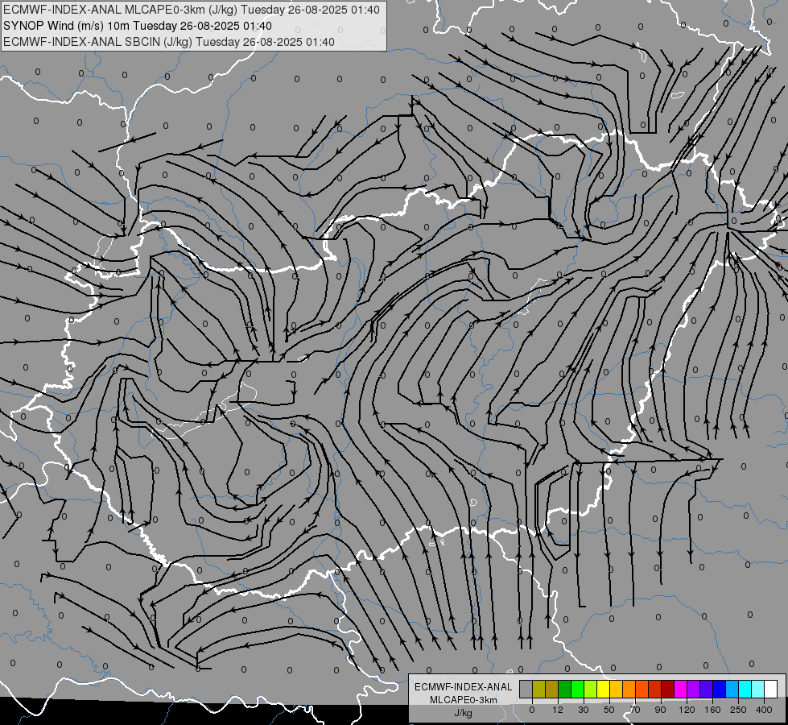This screenshot has height=725, width=788.
Task: Click the legend value 0
Action: [532, 710]
